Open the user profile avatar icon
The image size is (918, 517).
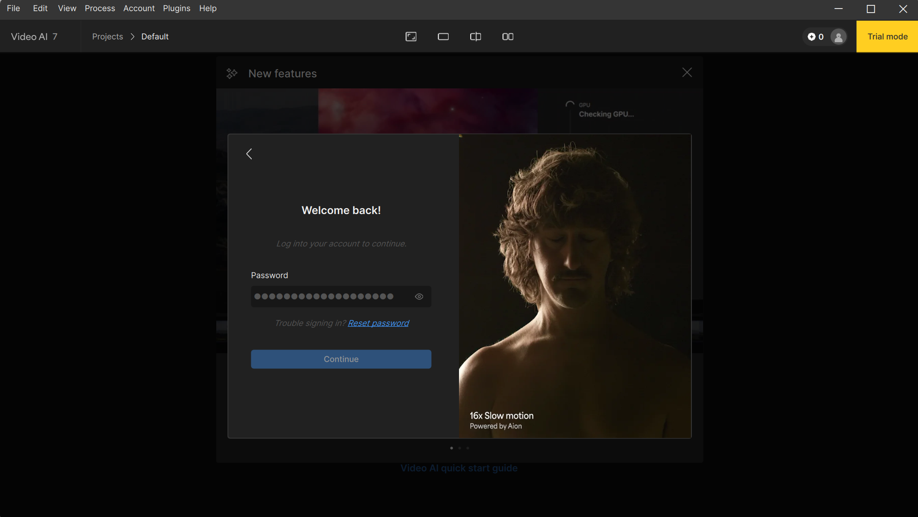pos(838,37)
